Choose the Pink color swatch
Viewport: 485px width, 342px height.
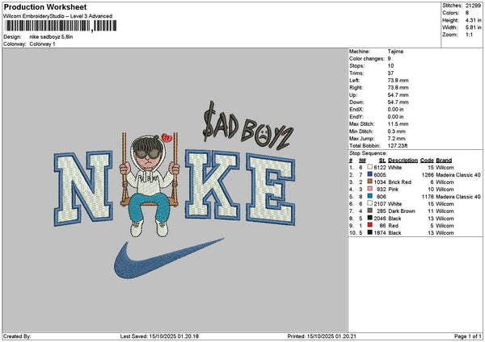click(x=369, y=189)
